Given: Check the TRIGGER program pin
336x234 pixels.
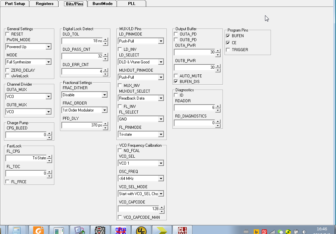Looking at the screenshot, I should click(x=228, y=50).
